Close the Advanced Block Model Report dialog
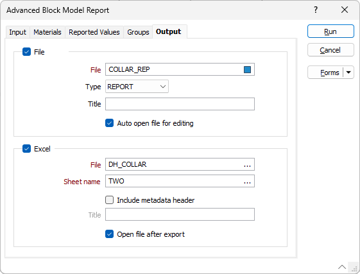The height and width of the screenshot is (274, 360). pyautogui.click(x=345, y=10)
